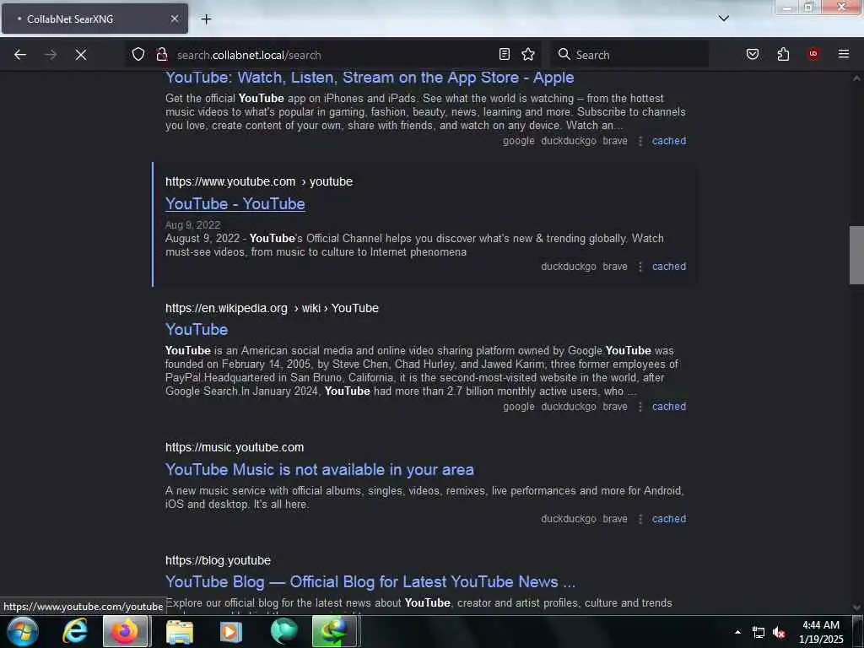Viewport: 864px width, 648px height.
Task: Expand more options for YouTube - YouTube result
Action: pos(640,267)
